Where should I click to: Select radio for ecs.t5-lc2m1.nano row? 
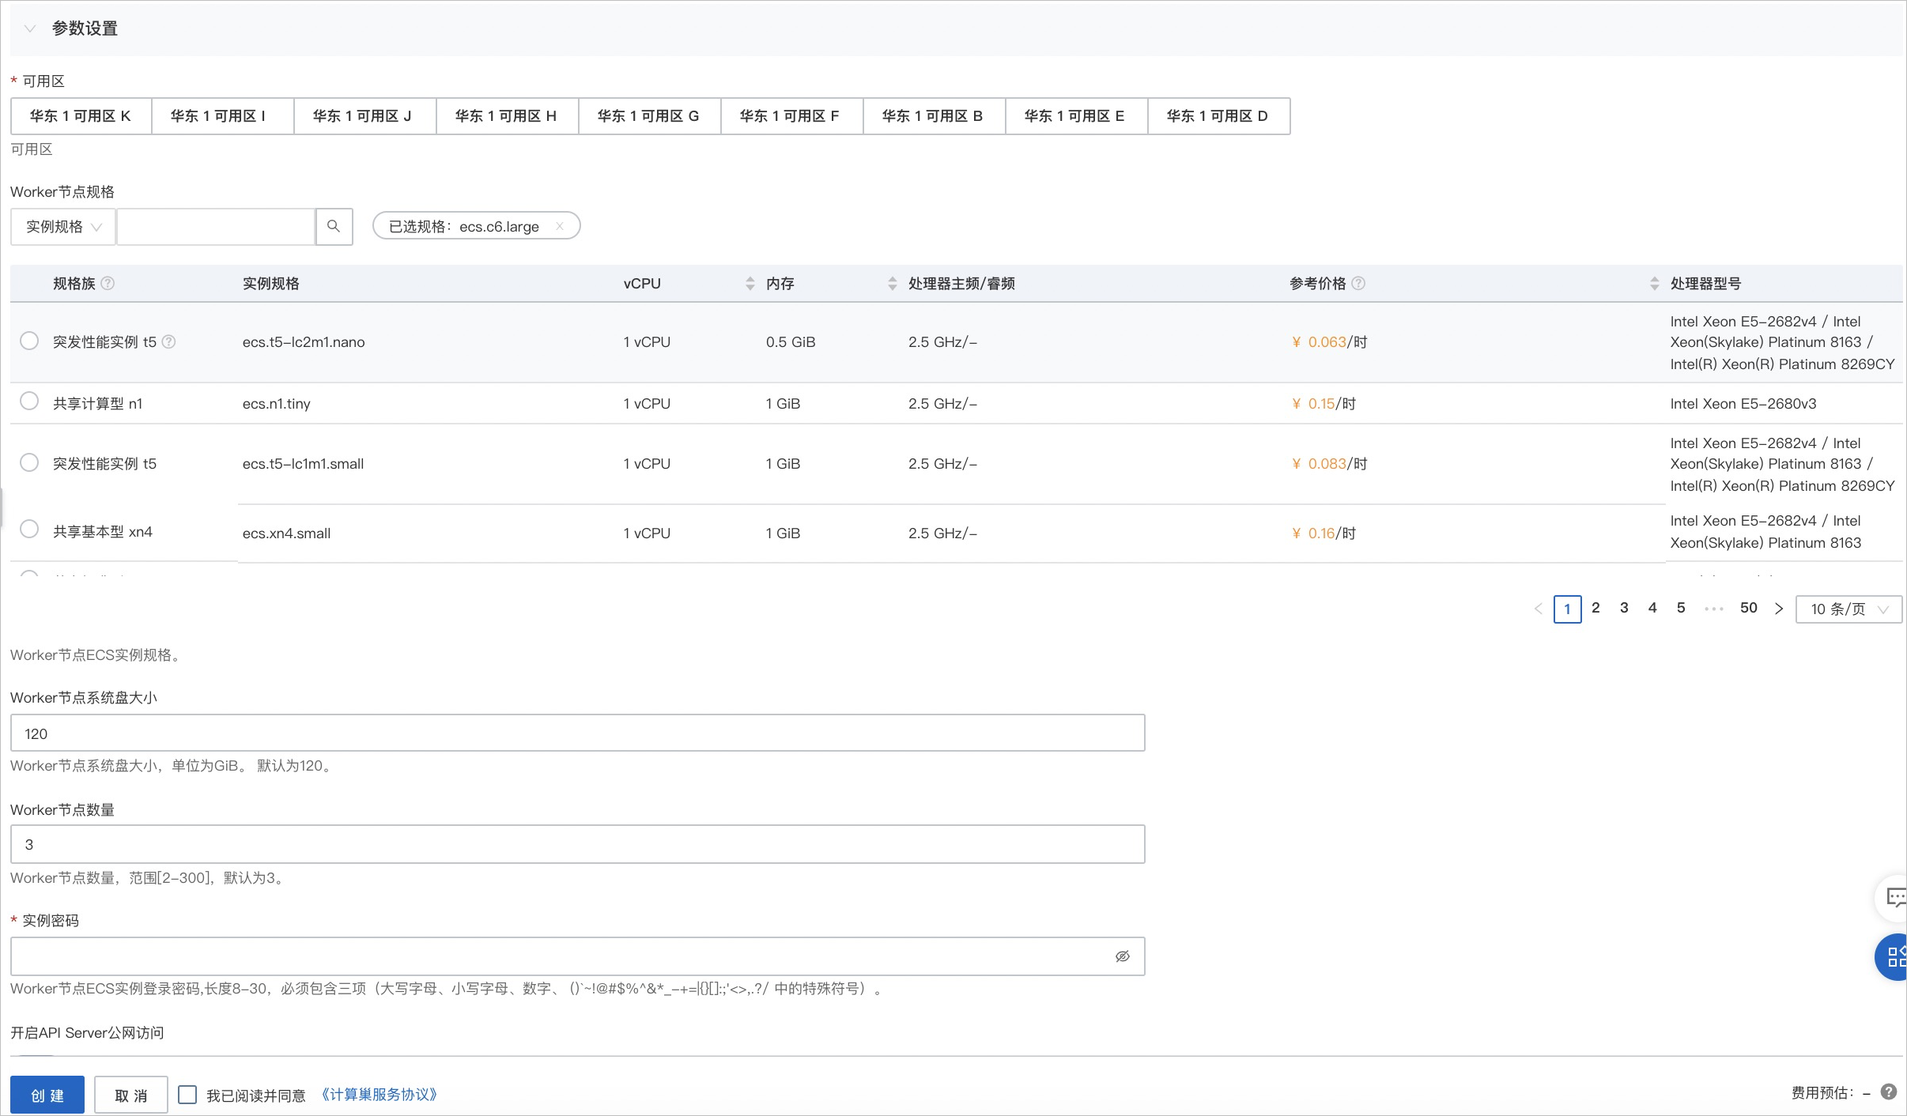[x=29, y=341]
